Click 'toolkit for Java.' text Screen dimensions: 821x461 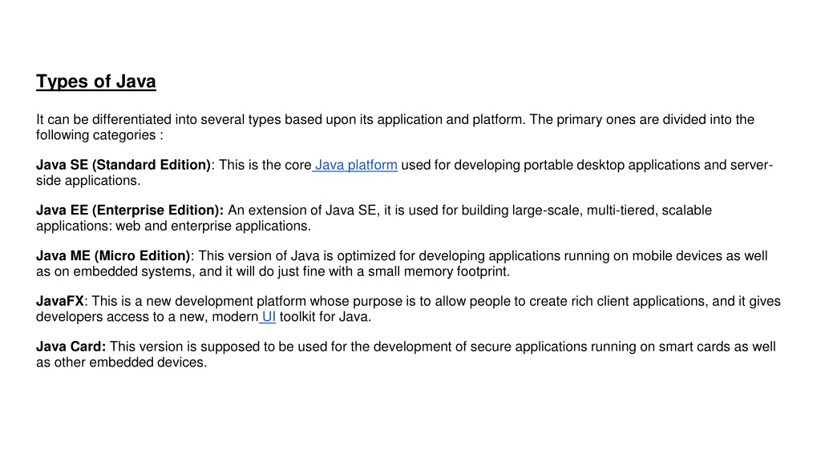[x=326, y=317]
